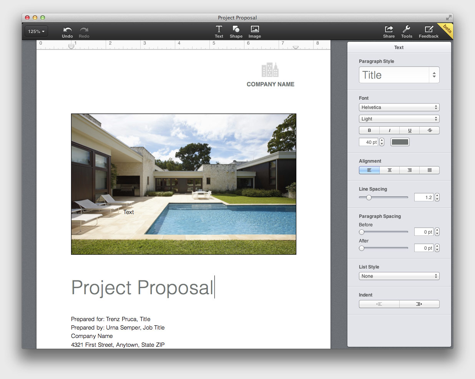
Task: Insert a text box with Text tool
Action: (219, 30)
